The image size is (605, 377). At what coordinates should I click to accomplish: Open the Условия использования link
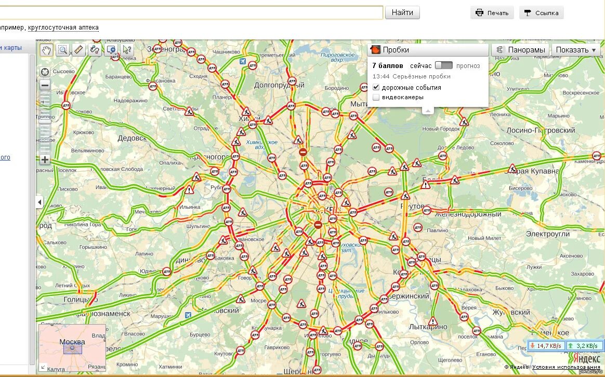click(566, 367)
